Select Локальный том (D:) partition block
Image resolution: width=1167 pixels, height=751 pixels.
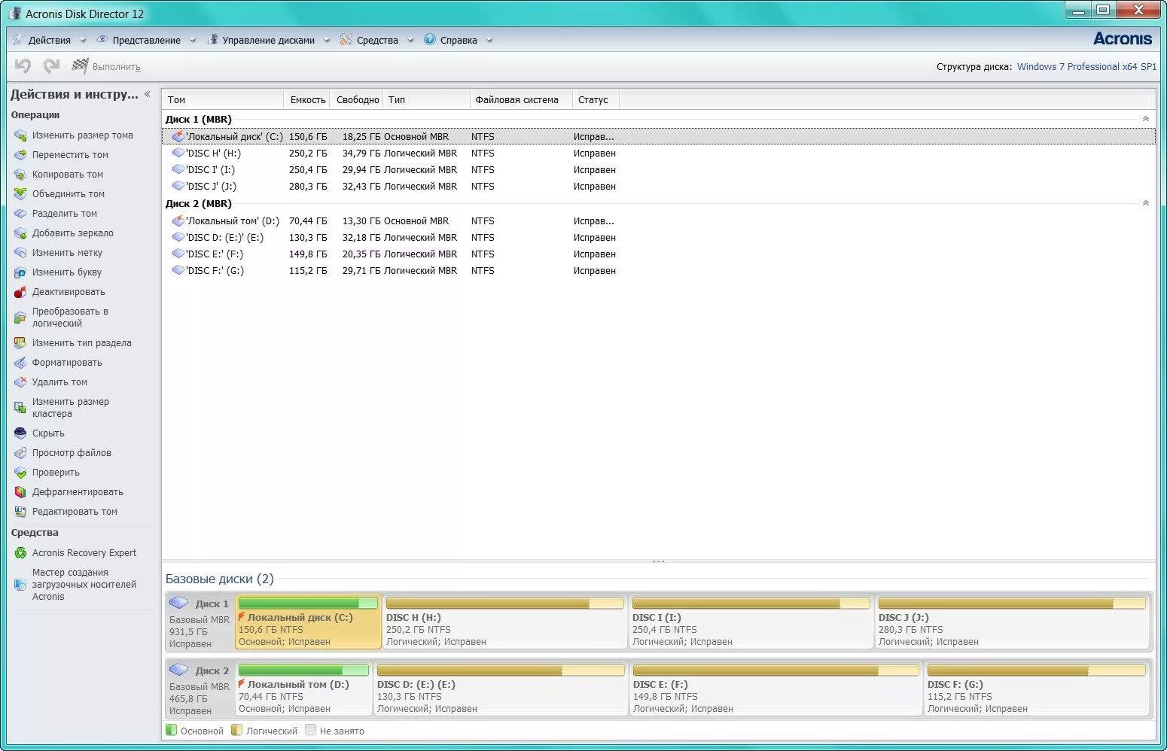click(304, 689)
